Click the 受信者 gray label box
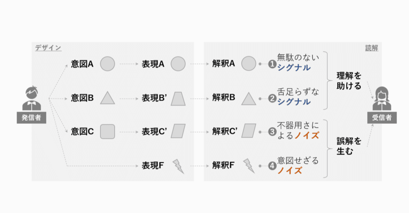409x213 pixels. tap(382, 117)
